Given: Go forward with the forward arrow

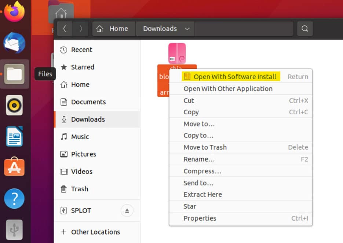Looking at the screenshot, I should coord(81,29).
